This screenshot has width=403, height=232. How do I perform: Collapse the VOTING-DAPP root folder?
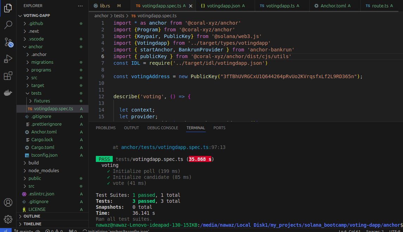coord(20,16)
